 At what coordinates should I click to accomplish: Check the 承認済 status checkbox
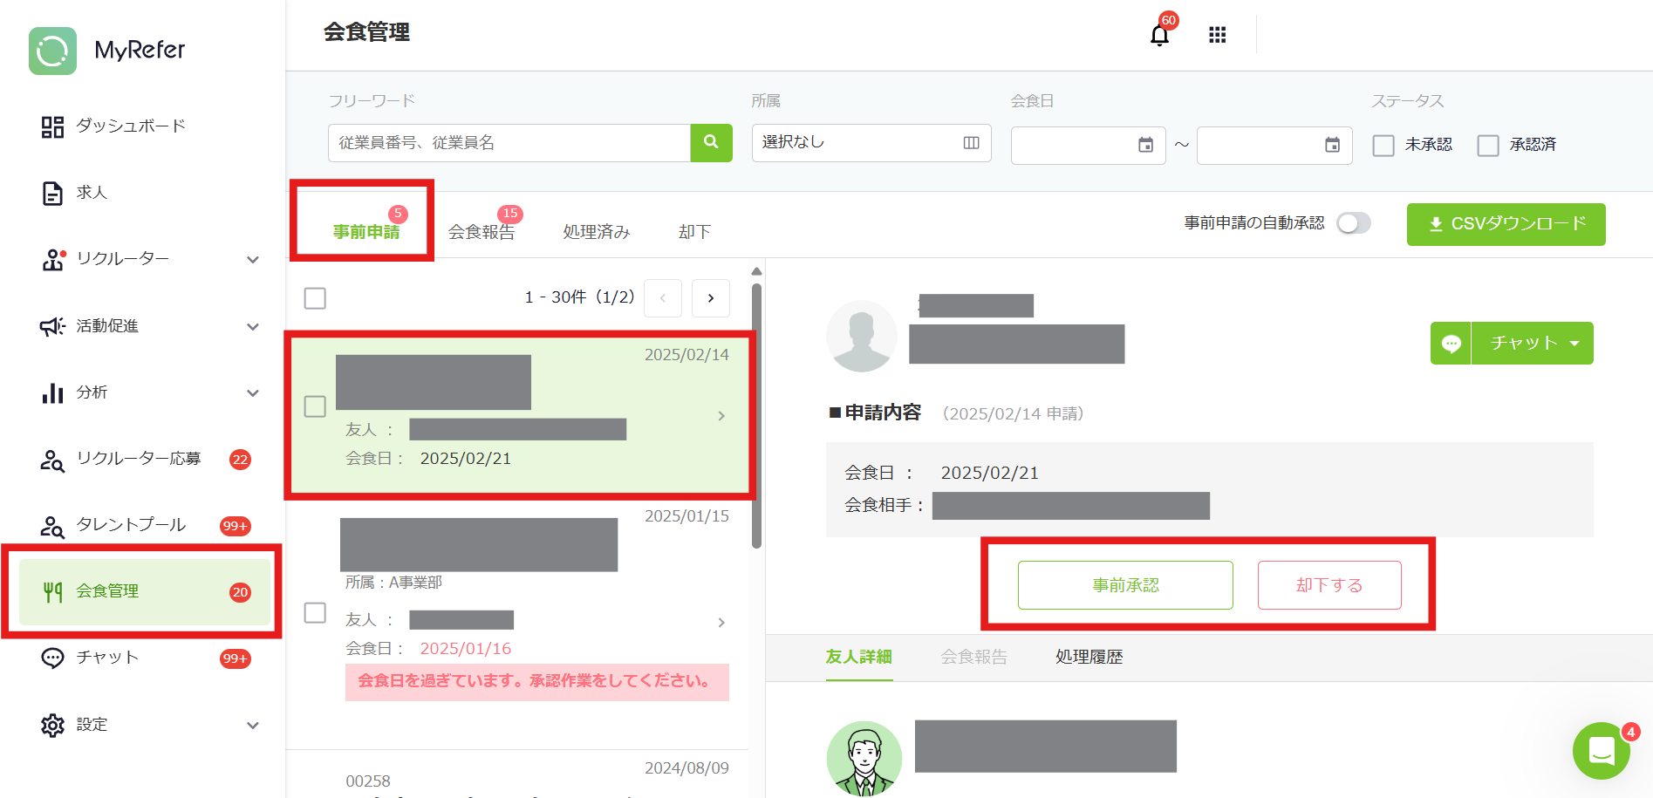click(1488, 146)
